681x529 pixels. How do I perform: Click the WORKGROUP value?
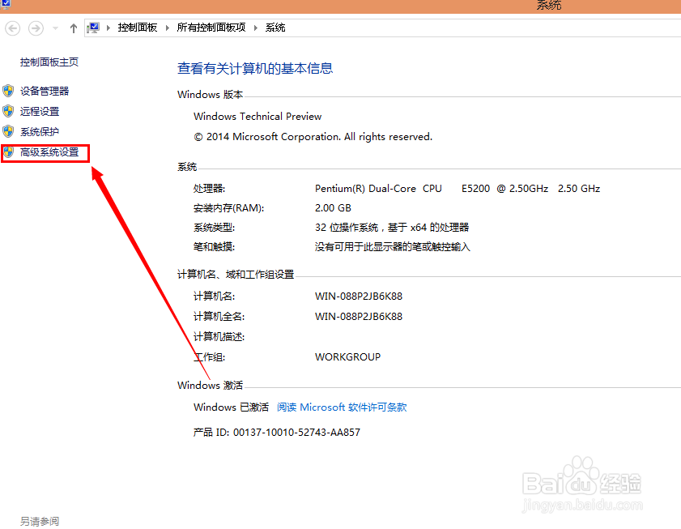pos(348,357)
